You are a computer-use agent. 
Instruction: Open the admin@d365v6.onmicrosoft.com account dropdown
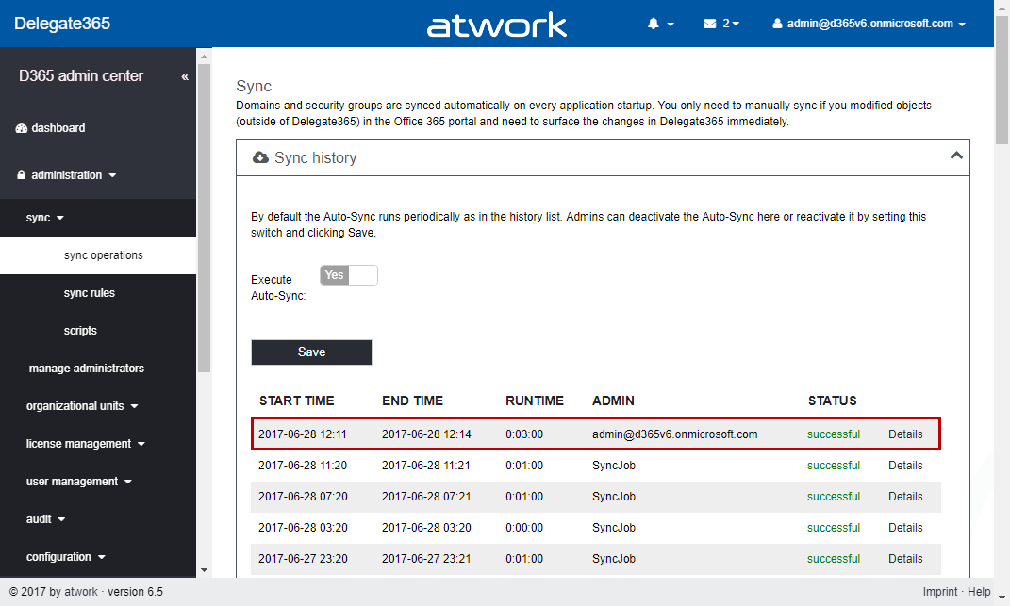[x=869, y=24]
